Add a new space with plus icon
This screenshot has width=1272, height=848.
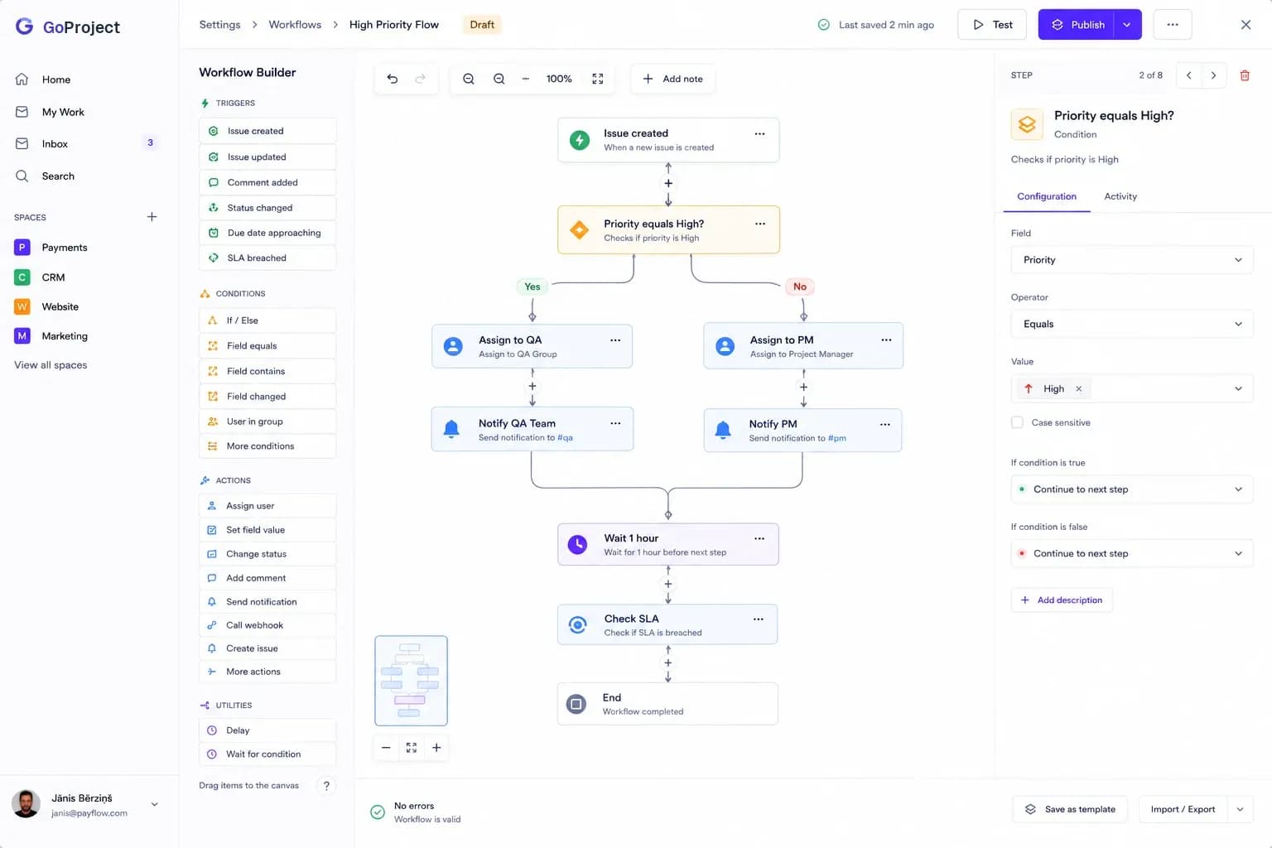[152, 217]
